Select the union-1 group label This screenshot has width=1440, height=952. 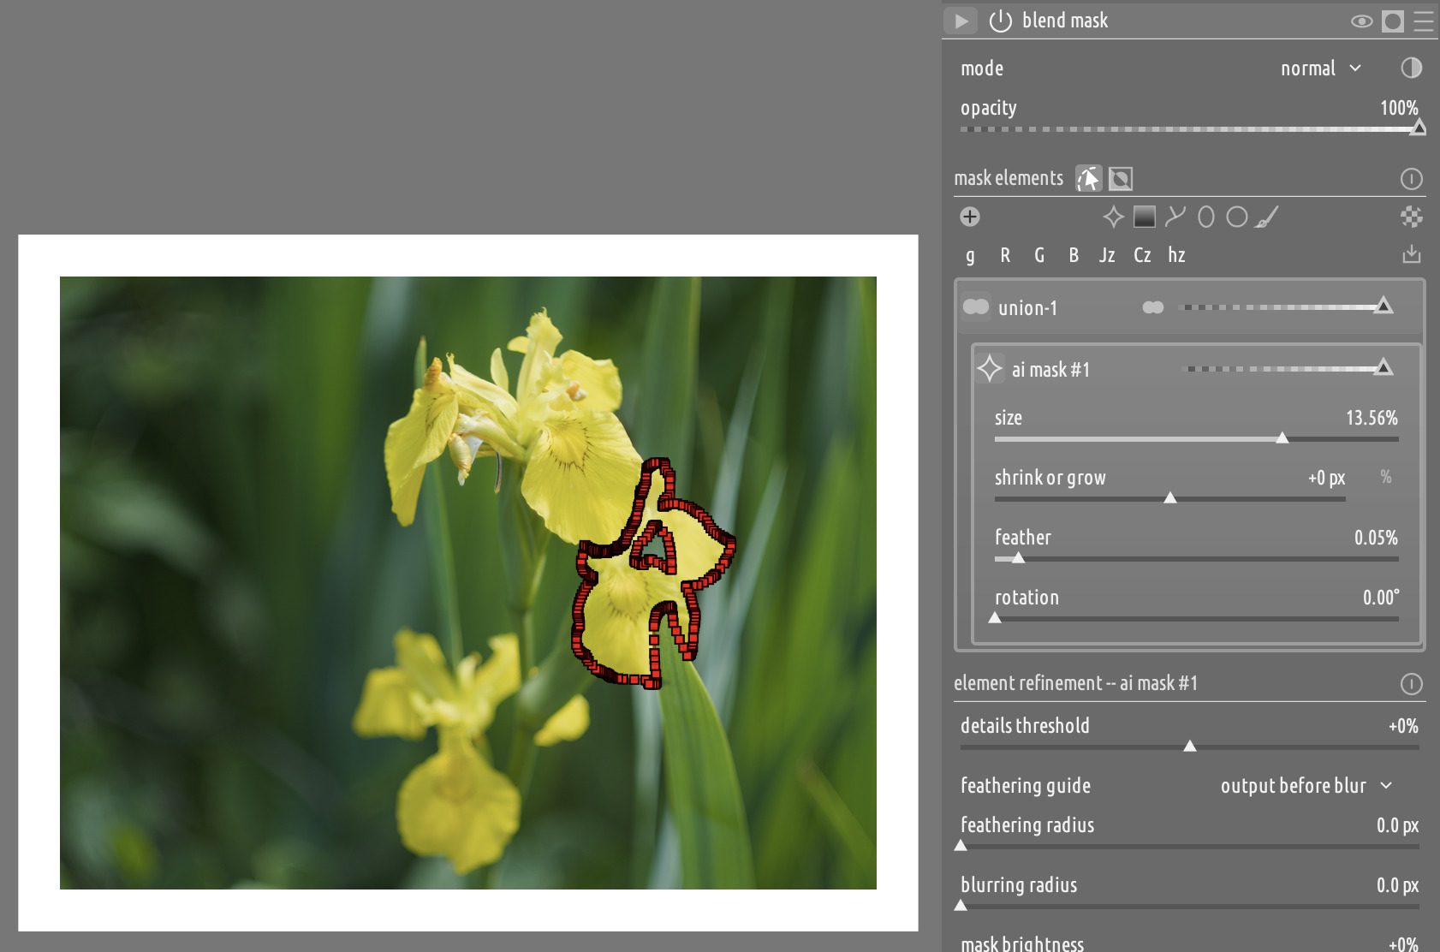click(1027, 307)
